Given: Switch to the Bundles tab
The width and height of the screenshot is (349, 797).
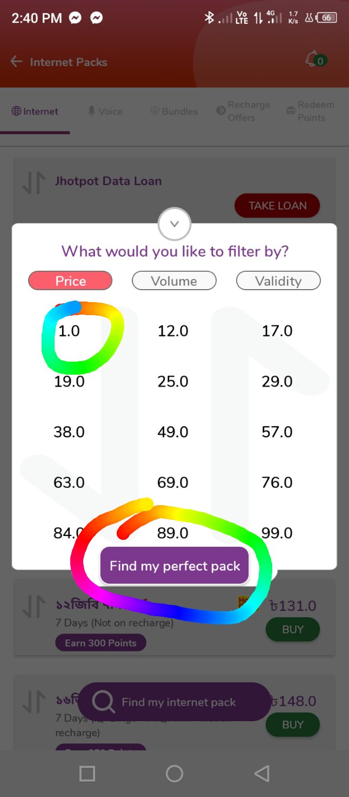Looking at the screenshot, I should coord(174,111).
